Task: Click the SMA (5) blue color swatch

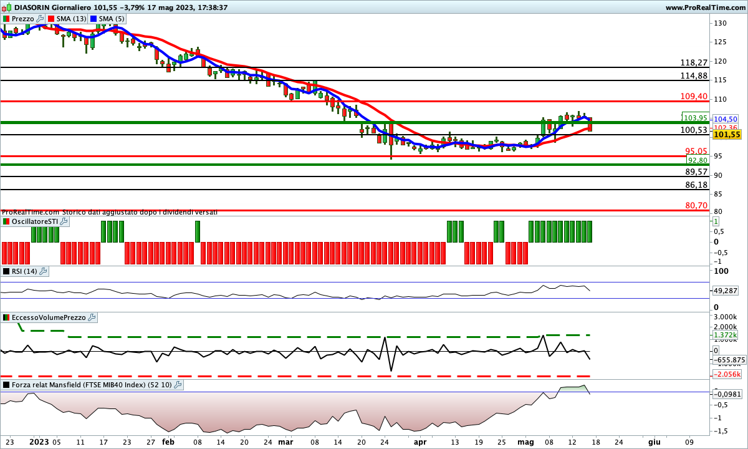Action: [x=94, y=19]
